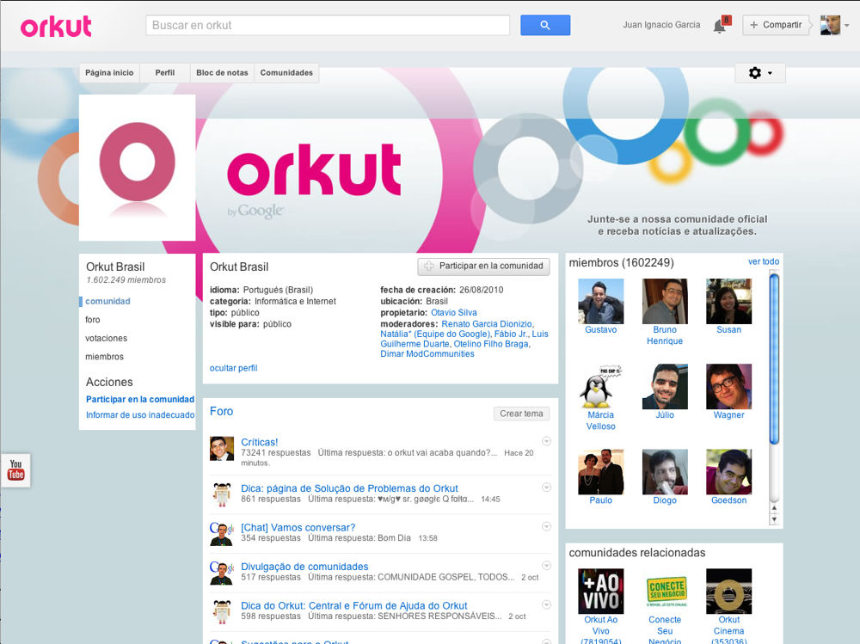
Task: Expand options arrow for [Chat] Vamos conversar?
Action: click(x=546, y=526)
